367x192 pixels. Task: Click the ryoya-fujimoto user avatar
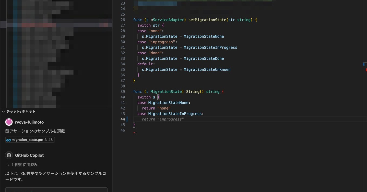(9, 122)
